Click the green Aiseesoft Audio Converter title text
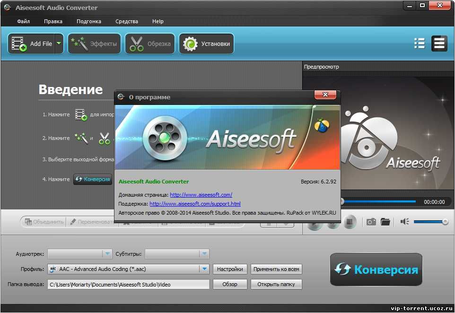 [x=154, y=182]
